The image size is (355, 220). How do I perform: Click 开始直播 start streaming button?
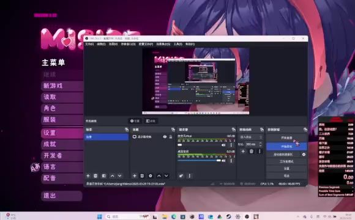pos(286,137)
